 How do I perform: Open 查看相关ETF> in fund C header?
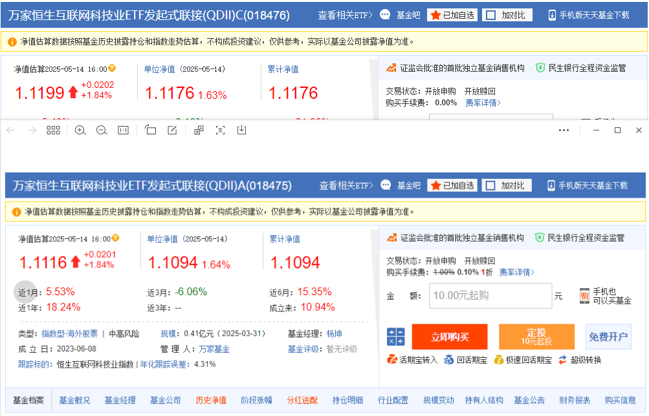coord(345,16)
